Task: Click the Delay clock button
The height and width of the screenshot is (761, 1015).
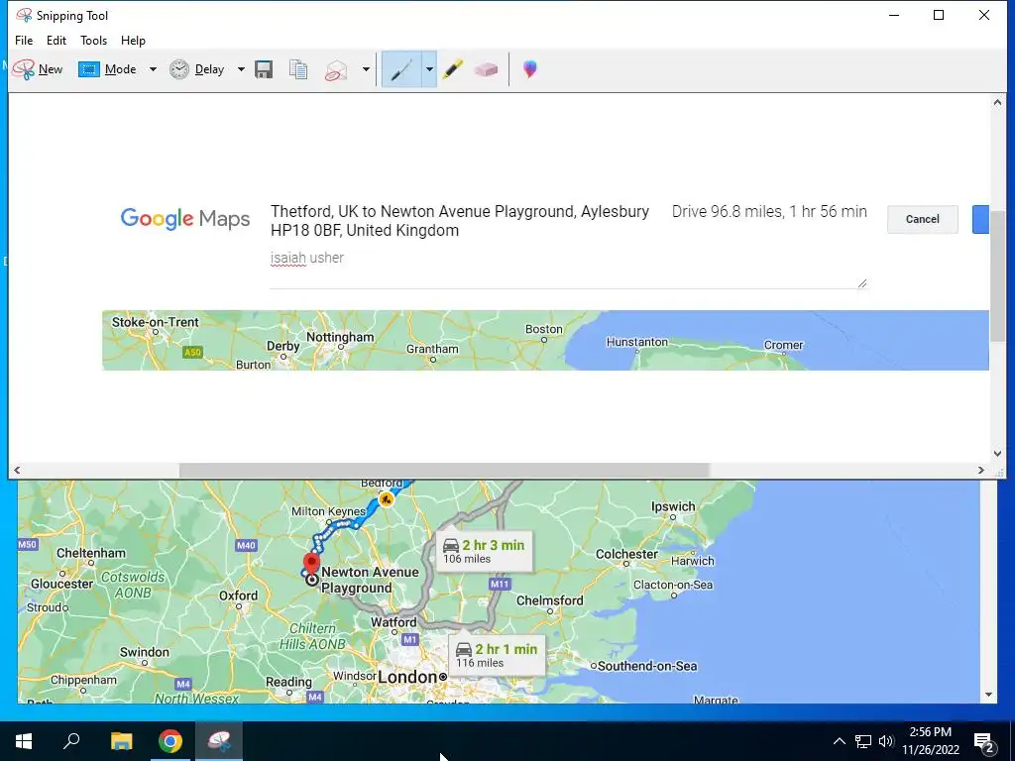Action: click(197, 69)
